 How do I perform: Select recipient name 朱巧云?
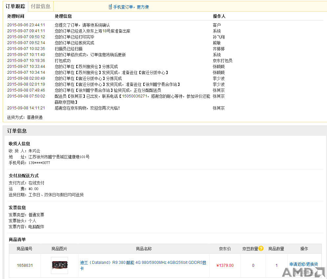tap(34, 151)
